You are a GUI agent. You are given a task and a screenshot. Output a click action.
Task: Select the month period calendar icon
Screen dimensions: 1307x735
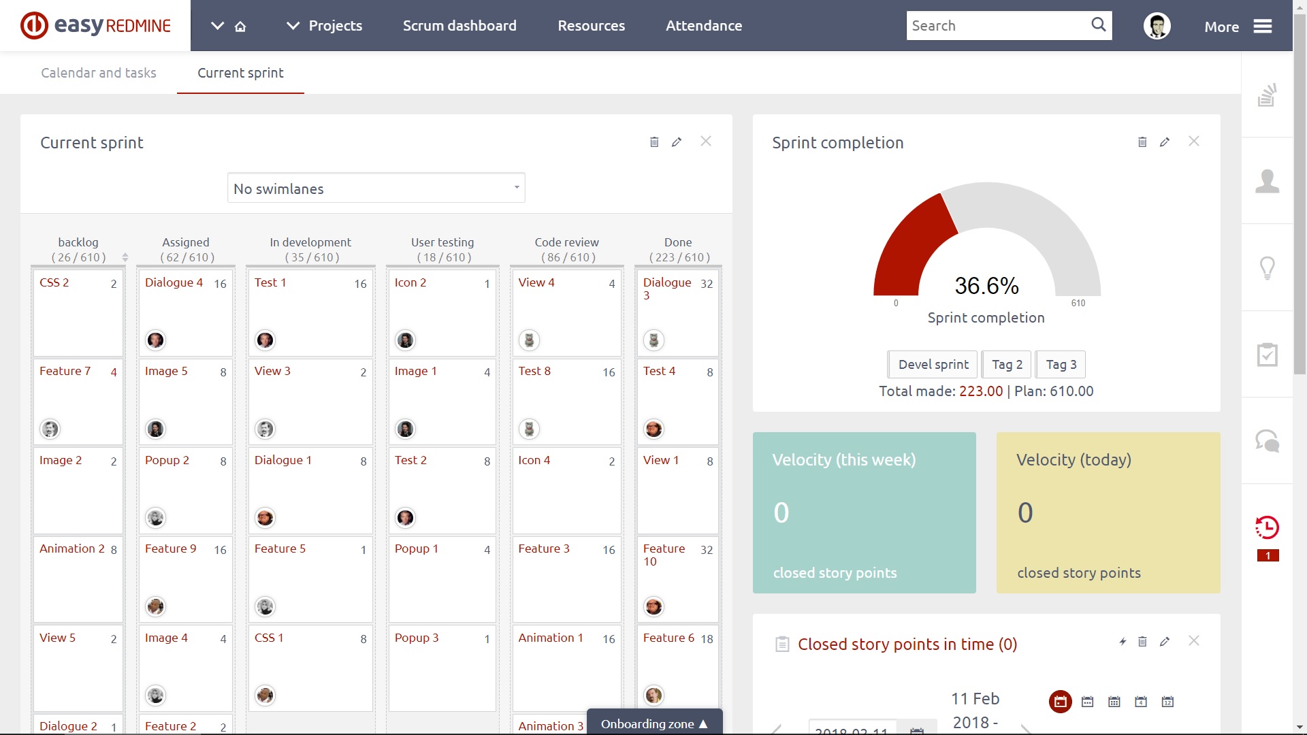coord(1114,701)
